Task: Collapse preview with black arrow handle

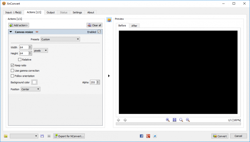Action: 109,76
